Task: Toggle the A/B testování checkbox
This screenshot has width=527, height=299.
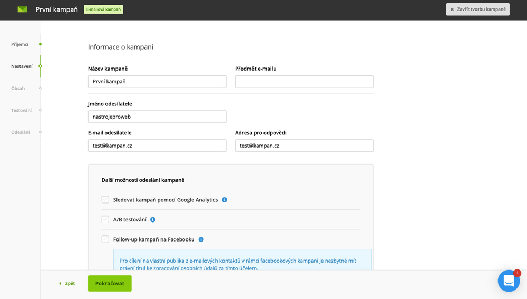Action: click(105, 219)
